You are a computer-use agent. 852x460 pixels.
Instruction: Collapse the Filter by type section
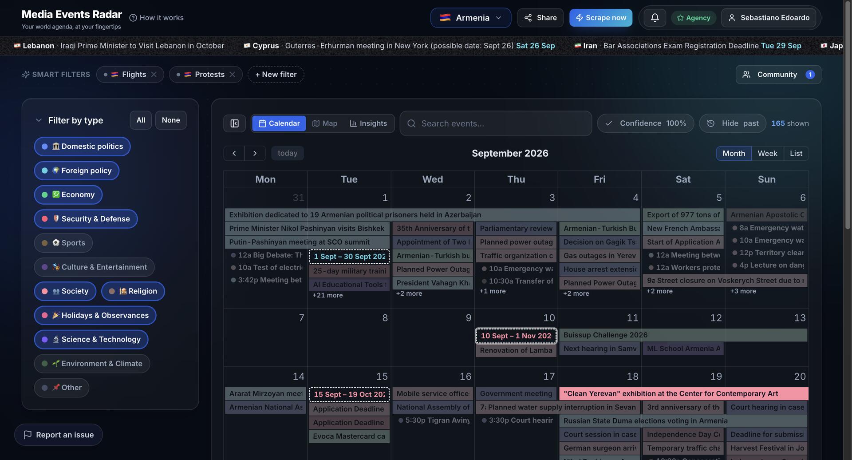(39, 120)
